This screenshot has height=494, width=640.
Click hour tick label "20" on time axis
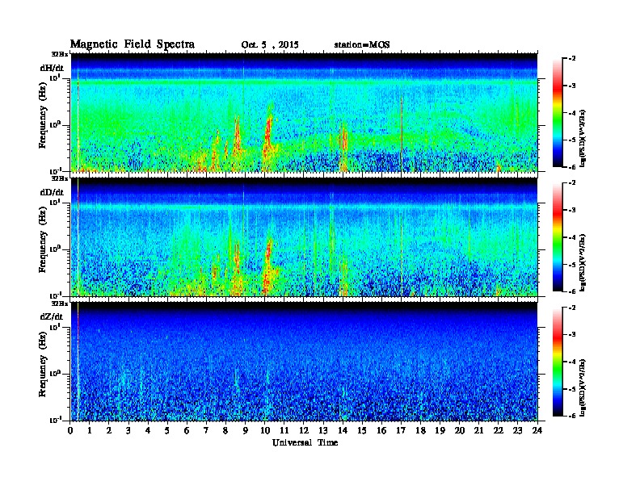pos(459,431)
